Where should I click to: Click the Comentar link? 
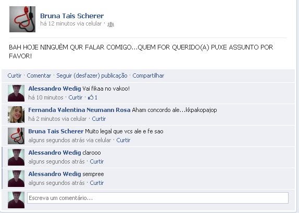[x=39, y=76]
